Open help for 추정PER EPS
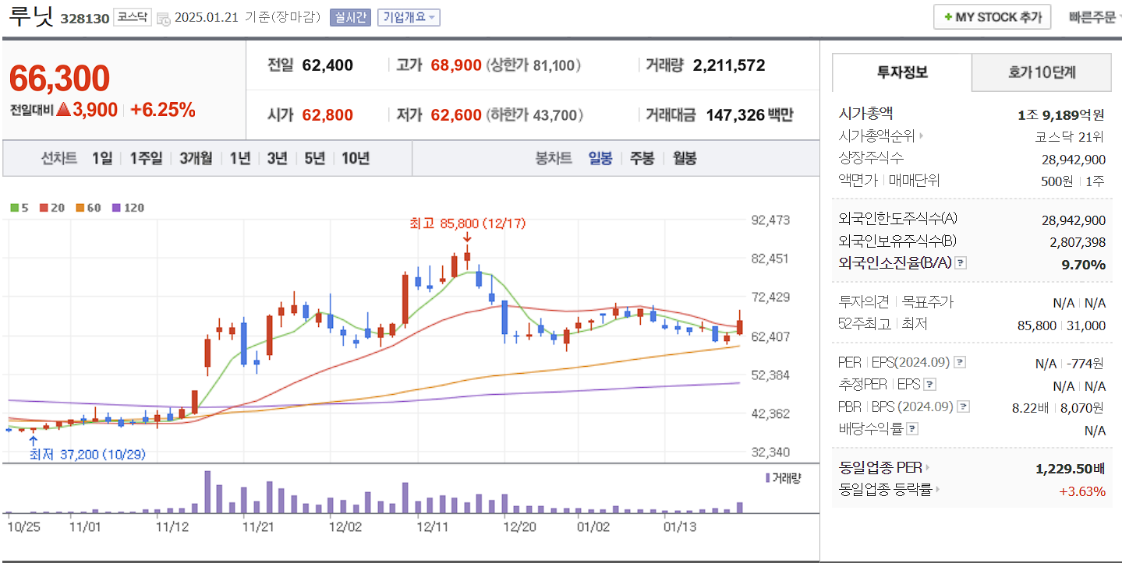 point(929,384)
